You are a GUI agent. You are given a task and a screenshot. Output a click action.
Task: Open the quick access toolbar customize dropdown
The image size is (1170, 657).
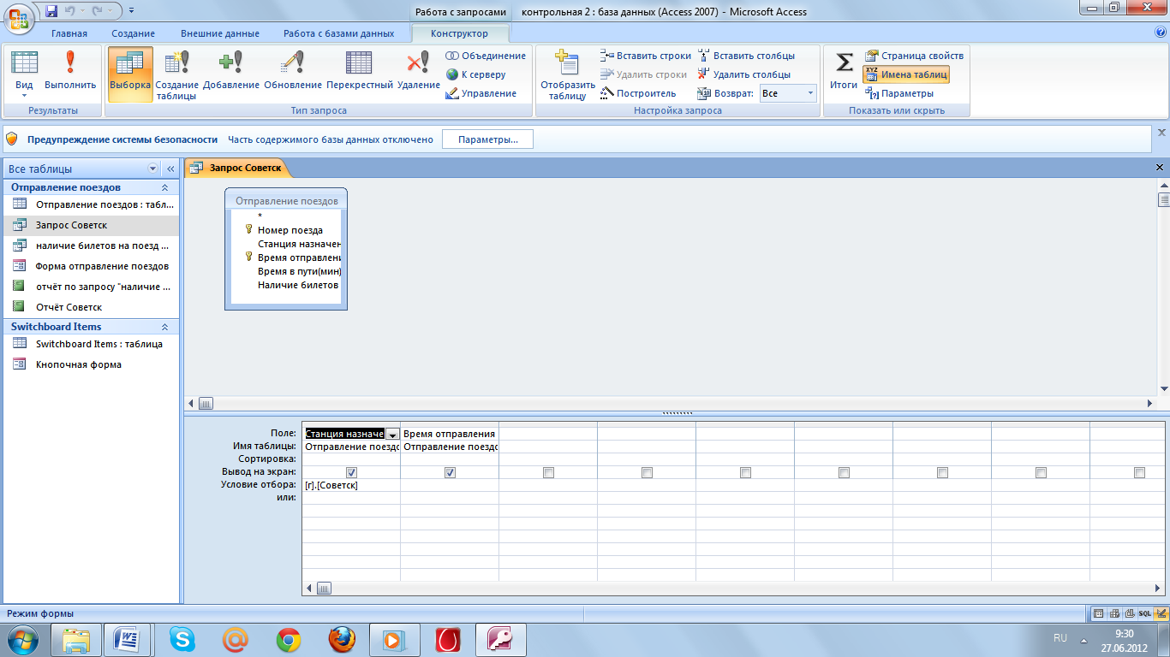pos(131,11)
